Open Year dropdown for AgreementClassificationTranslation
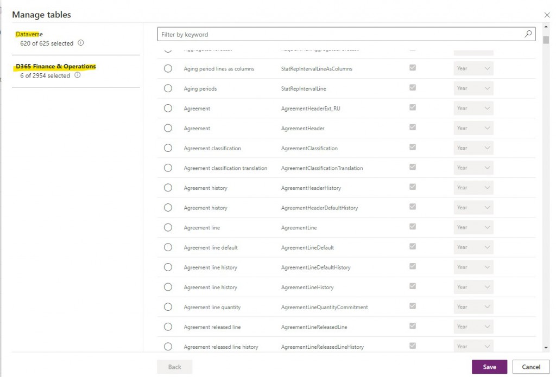The height and width of the screenshot is (377, 556). coord(473,168)
